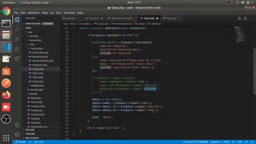
Task: Switch to the Untitled-1 tab
Action: coord(94,18)
